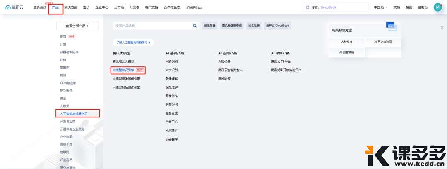Click the 云服务器 quick tag
The height and width of the screenshot is (169, 447).
pos(209,26)
